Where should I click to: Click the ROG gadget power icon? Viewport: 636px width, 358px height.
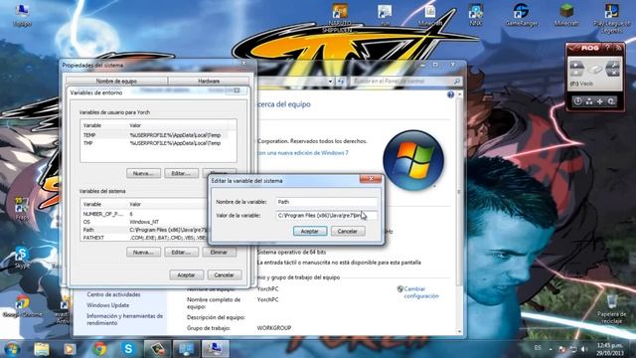[578, 101]
